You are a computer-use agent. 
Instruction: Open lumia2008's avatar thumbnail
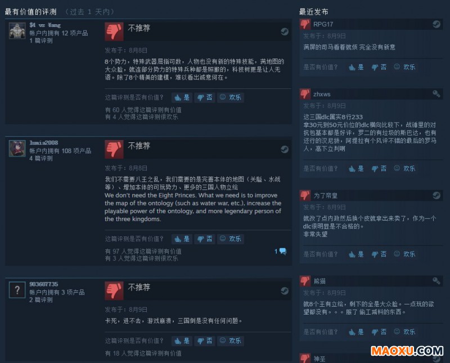(17, 149)
